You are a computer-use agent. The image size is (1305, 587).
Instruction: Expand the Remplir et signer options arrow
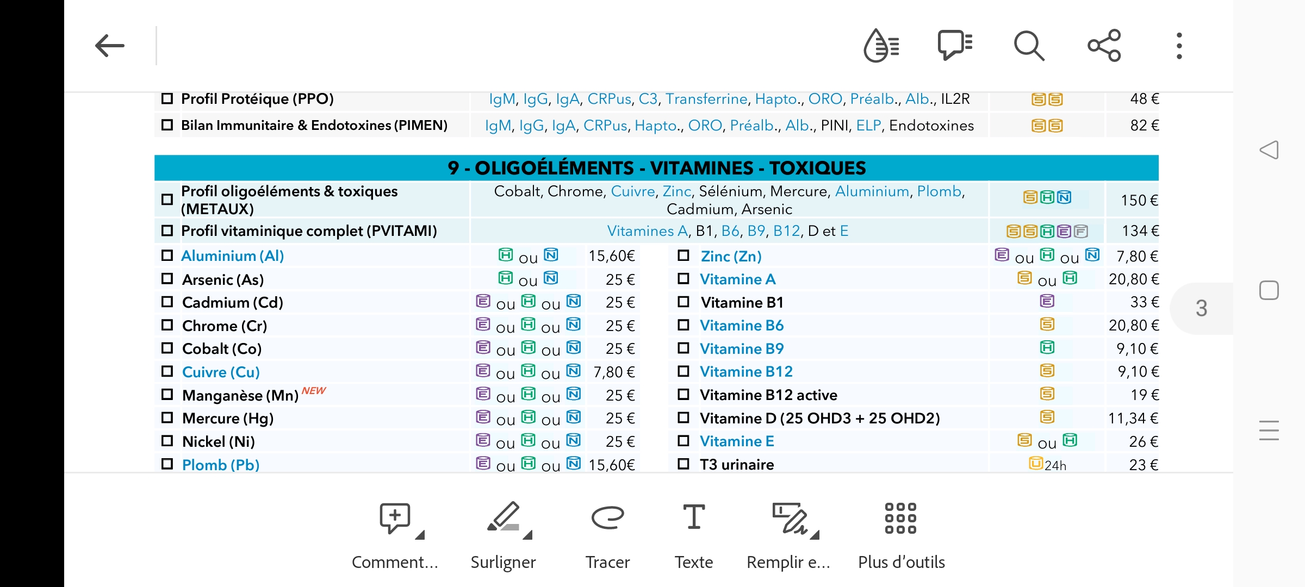815,535
